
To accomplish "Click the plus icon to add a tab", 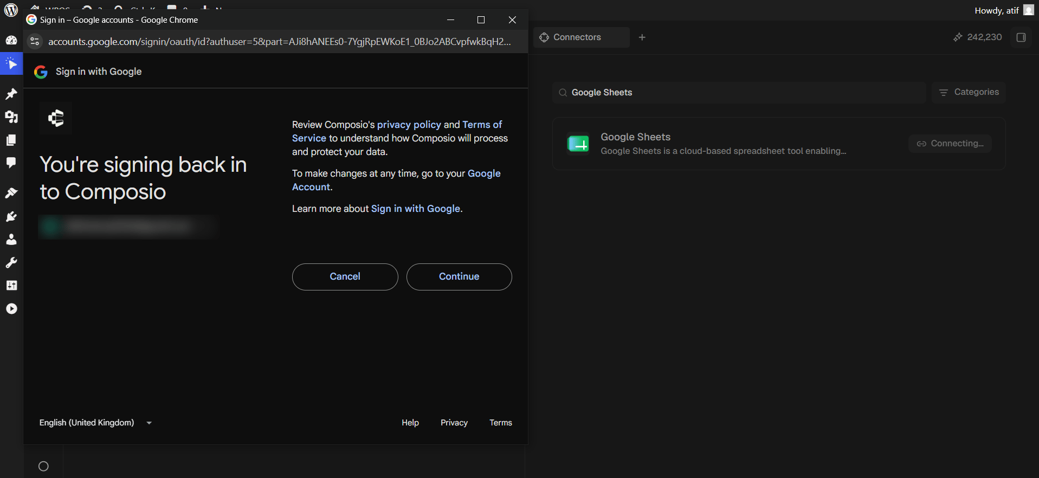I will pos(642,37).
